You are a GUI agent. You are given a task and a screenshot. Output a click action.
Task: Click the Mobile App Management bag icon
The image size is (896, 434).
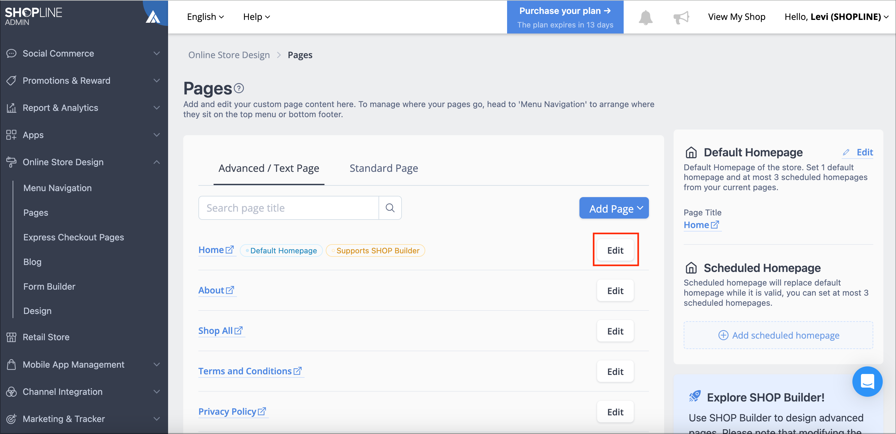[11, 365]
